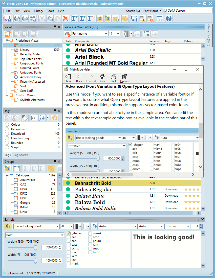Select the Colour tag radio button
Image resolution: width=215 pixels, height=278 pixels.
coord(7,125)
